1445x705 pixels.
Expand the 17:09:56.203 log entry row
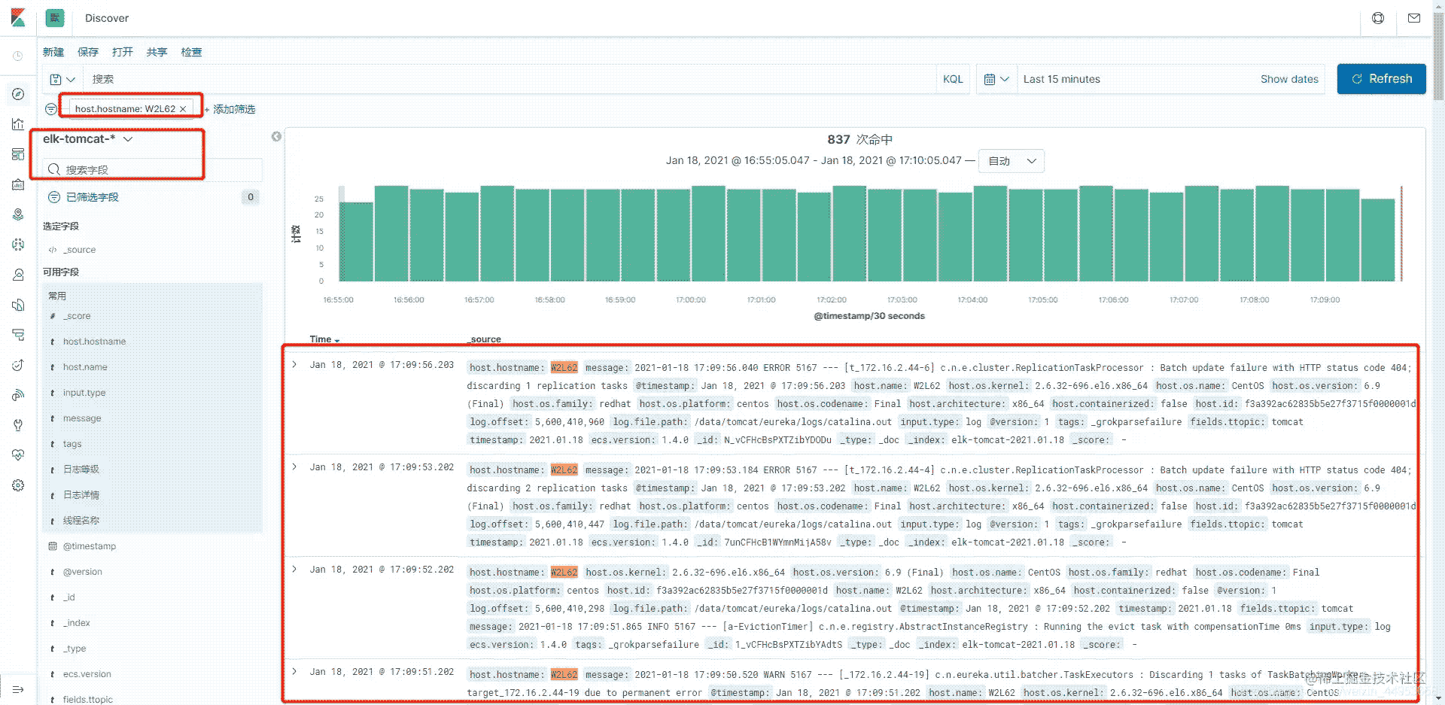pos(294,365)
